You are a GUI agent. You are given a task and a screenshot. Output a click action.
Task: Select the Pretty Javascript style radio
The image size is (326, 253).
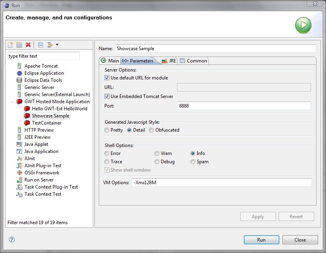[107, 130]
